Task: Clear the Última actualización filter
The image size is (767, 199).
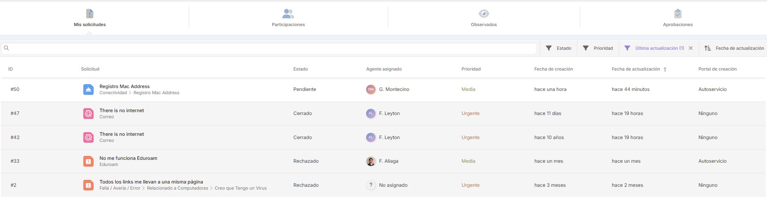Action: pos(691,48)
